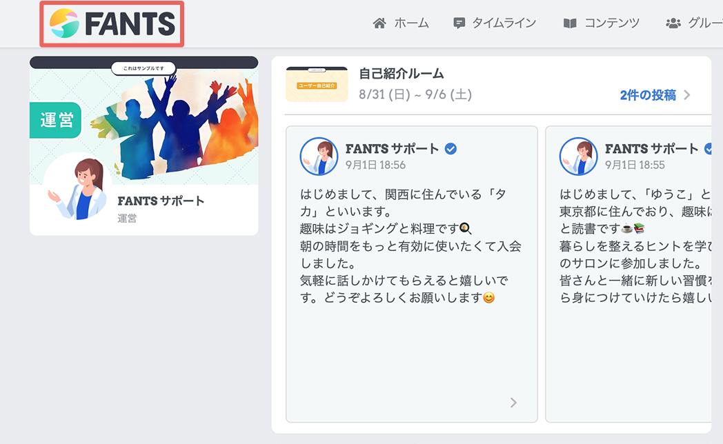Click the 9月1日 18:56 timestamp
This screenshot has width=723, height=444.
click(x=375, y=165)
